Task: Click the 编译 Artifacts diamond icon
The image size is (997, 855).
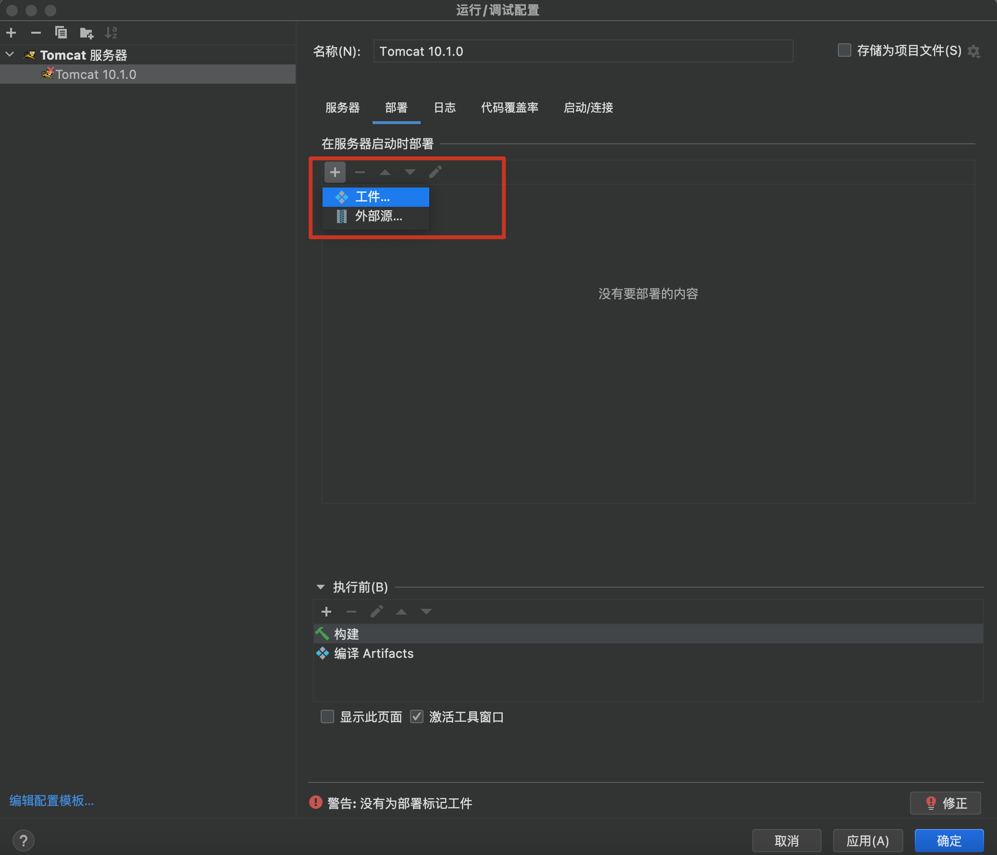Action: point(323,654)
